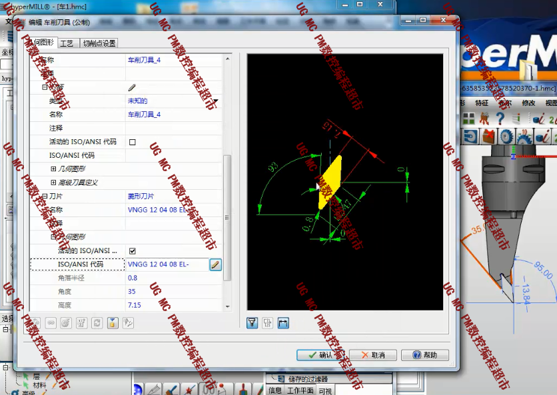Collapse the 刀柄 section

pyautogui.click(x=45, y=87)
